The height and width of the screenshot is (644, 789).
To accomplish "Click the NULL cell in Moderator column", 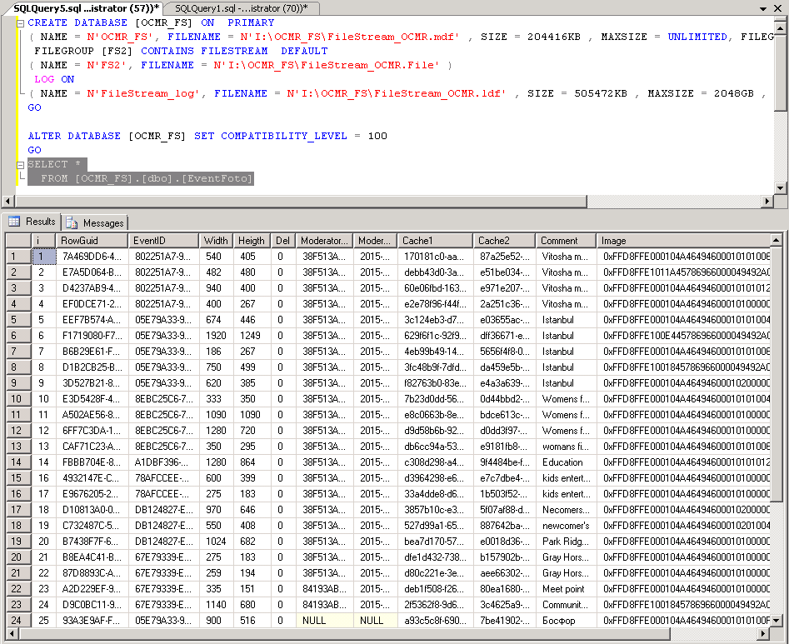I will (325, 621).
